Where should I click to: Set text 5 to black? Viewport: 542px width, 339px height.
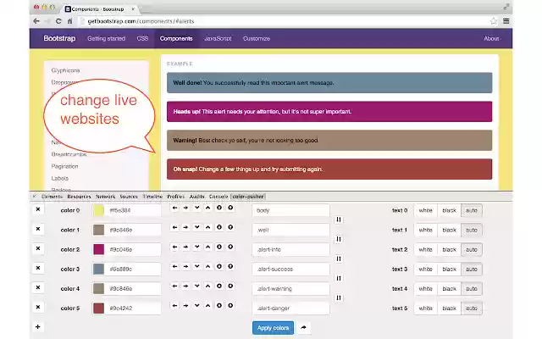tap(449, 308)
